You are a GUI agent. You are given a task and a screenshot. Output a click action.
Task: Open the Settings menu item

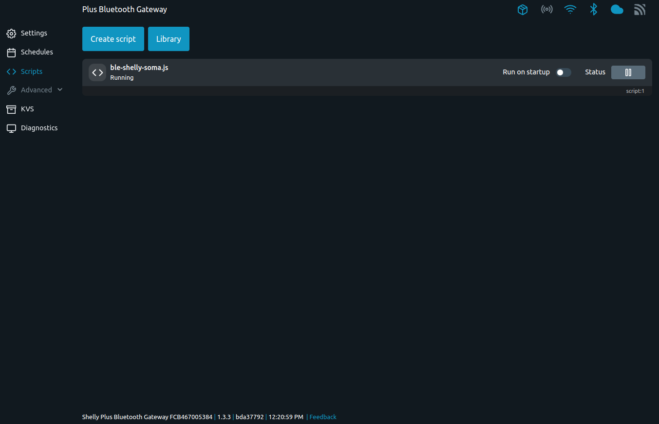(34, 33)
